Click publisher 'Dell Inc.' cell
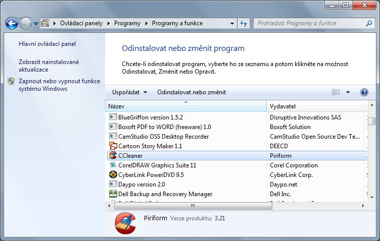This screenshot has width=380, height=241. pyautogui.click(x=280, y=194)
